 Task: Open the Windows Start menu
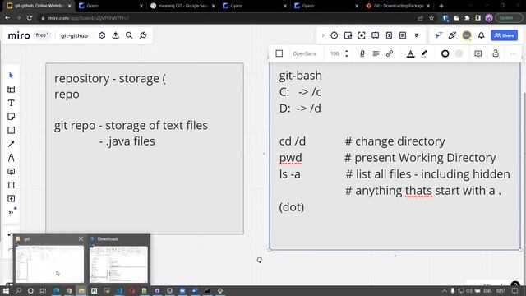(x=6, y=291)
